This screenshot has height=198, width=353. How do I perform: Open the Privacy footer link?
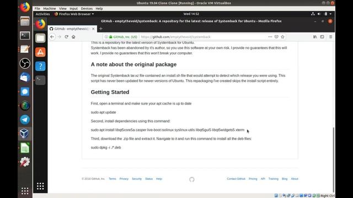[124, 179]
